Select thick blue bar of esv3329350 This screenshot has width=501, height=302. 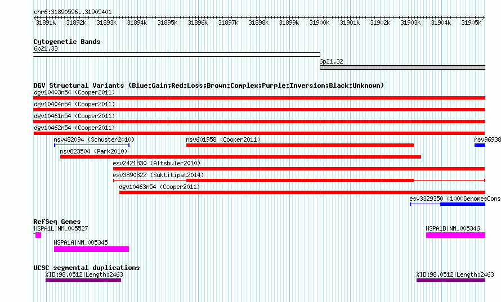463,204
